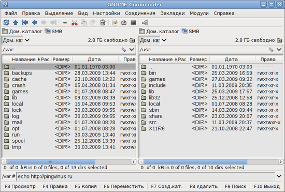The image size is (285, 192).
Task: Click left pane horizontal scrollbar thumb
Action: coord(51,161)
